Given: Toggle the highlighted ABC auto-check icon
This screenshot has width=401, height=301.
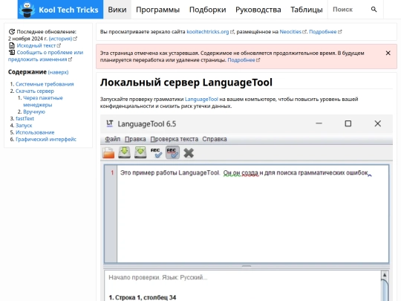Looking at the screenshot, I should click(x=172, y=152).
